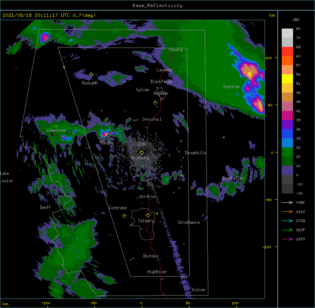Click the Olds city label
This screenshot has width=315, height=308.
click(142, 144)
